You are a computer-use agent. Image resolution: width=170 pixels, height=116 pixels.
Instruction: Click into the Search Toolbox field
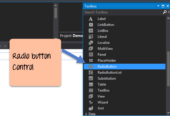(123, 12)
